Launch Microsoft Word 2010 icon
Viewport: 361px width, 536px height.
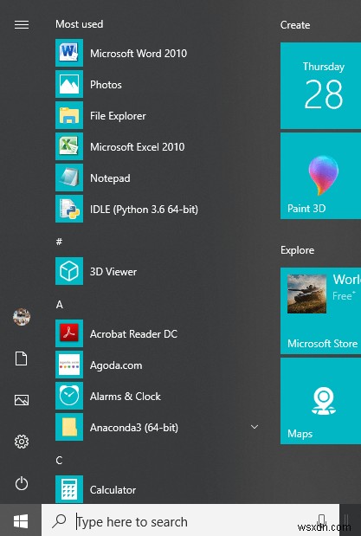click(x=69, y=53)
